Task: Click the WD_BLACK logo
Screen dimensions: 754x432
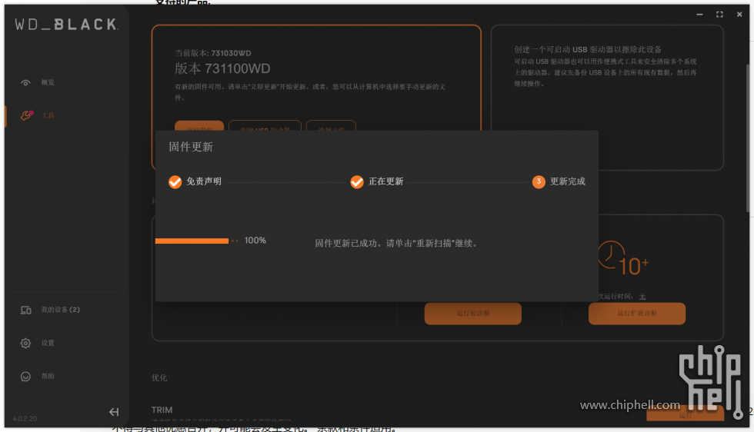Action: (x=66, y=24)
